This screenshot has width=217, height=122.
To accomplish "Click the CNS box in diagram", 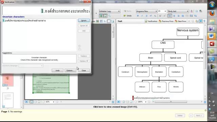I will pos(163,44).
